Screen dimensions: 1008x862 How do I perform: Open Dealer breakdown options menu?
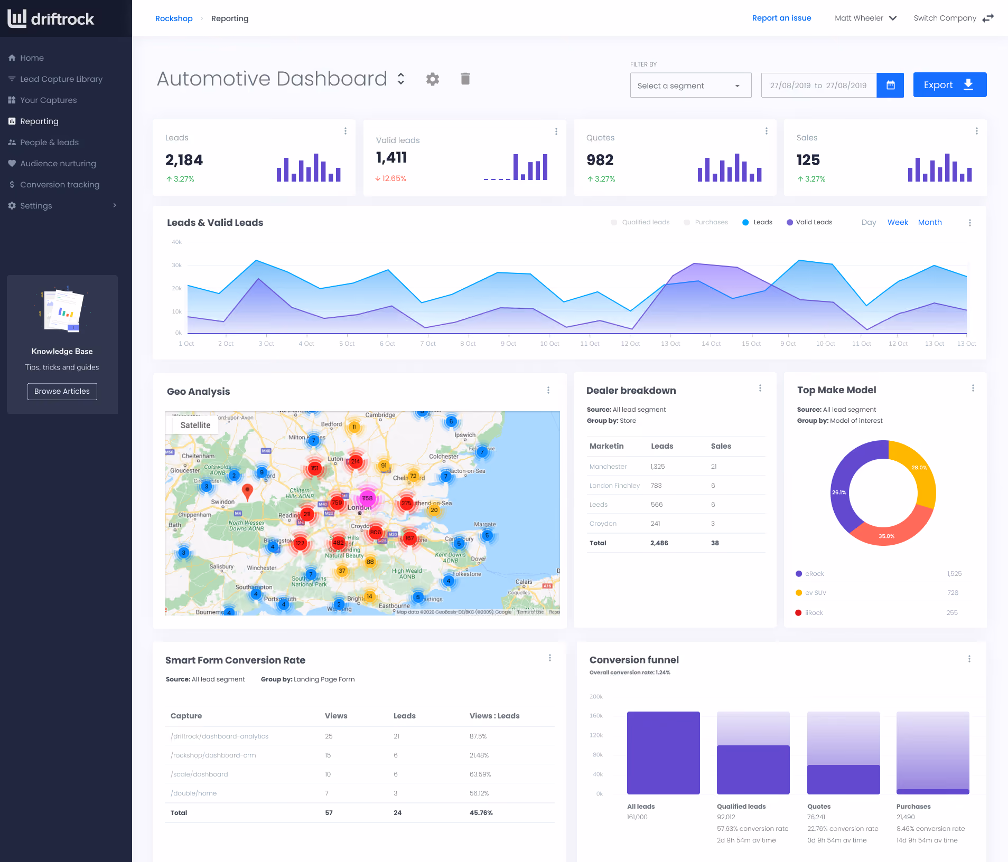760,388
